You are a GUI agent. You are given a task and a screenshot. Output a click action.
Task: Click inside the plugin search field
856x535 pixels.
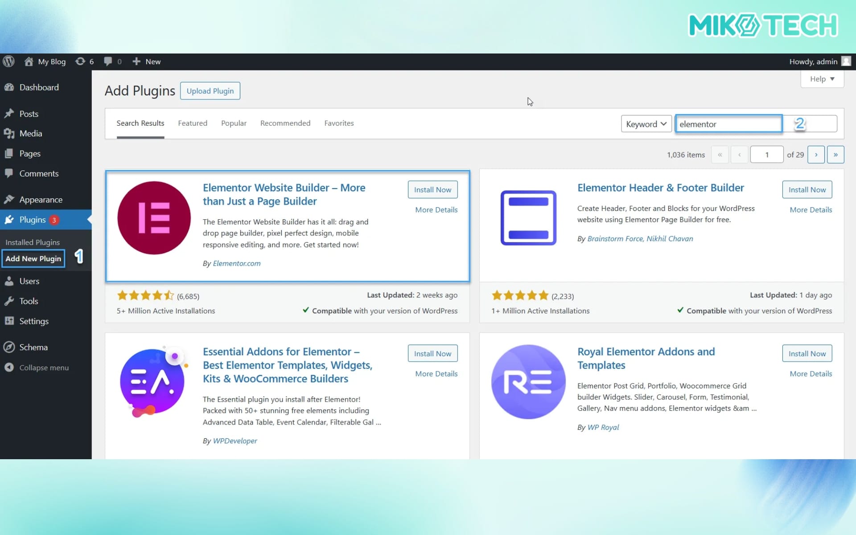click(729, 124)
